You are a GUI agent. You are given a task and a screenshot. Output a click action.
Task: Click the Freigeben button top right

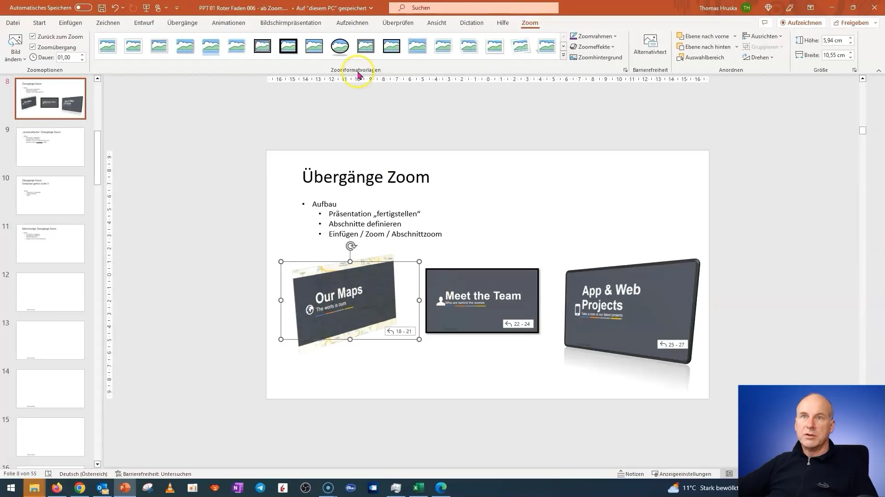tap(855, 23)
